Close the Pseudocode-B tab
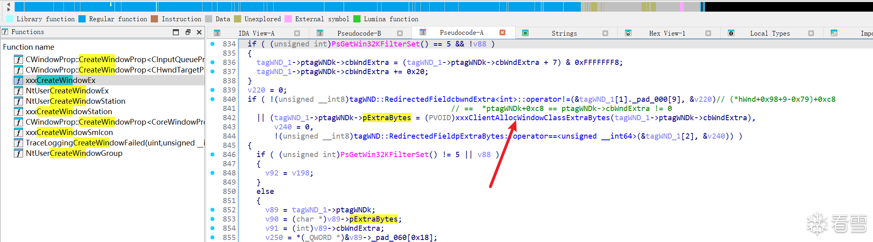The image size is (873, 242). [400, 33]
